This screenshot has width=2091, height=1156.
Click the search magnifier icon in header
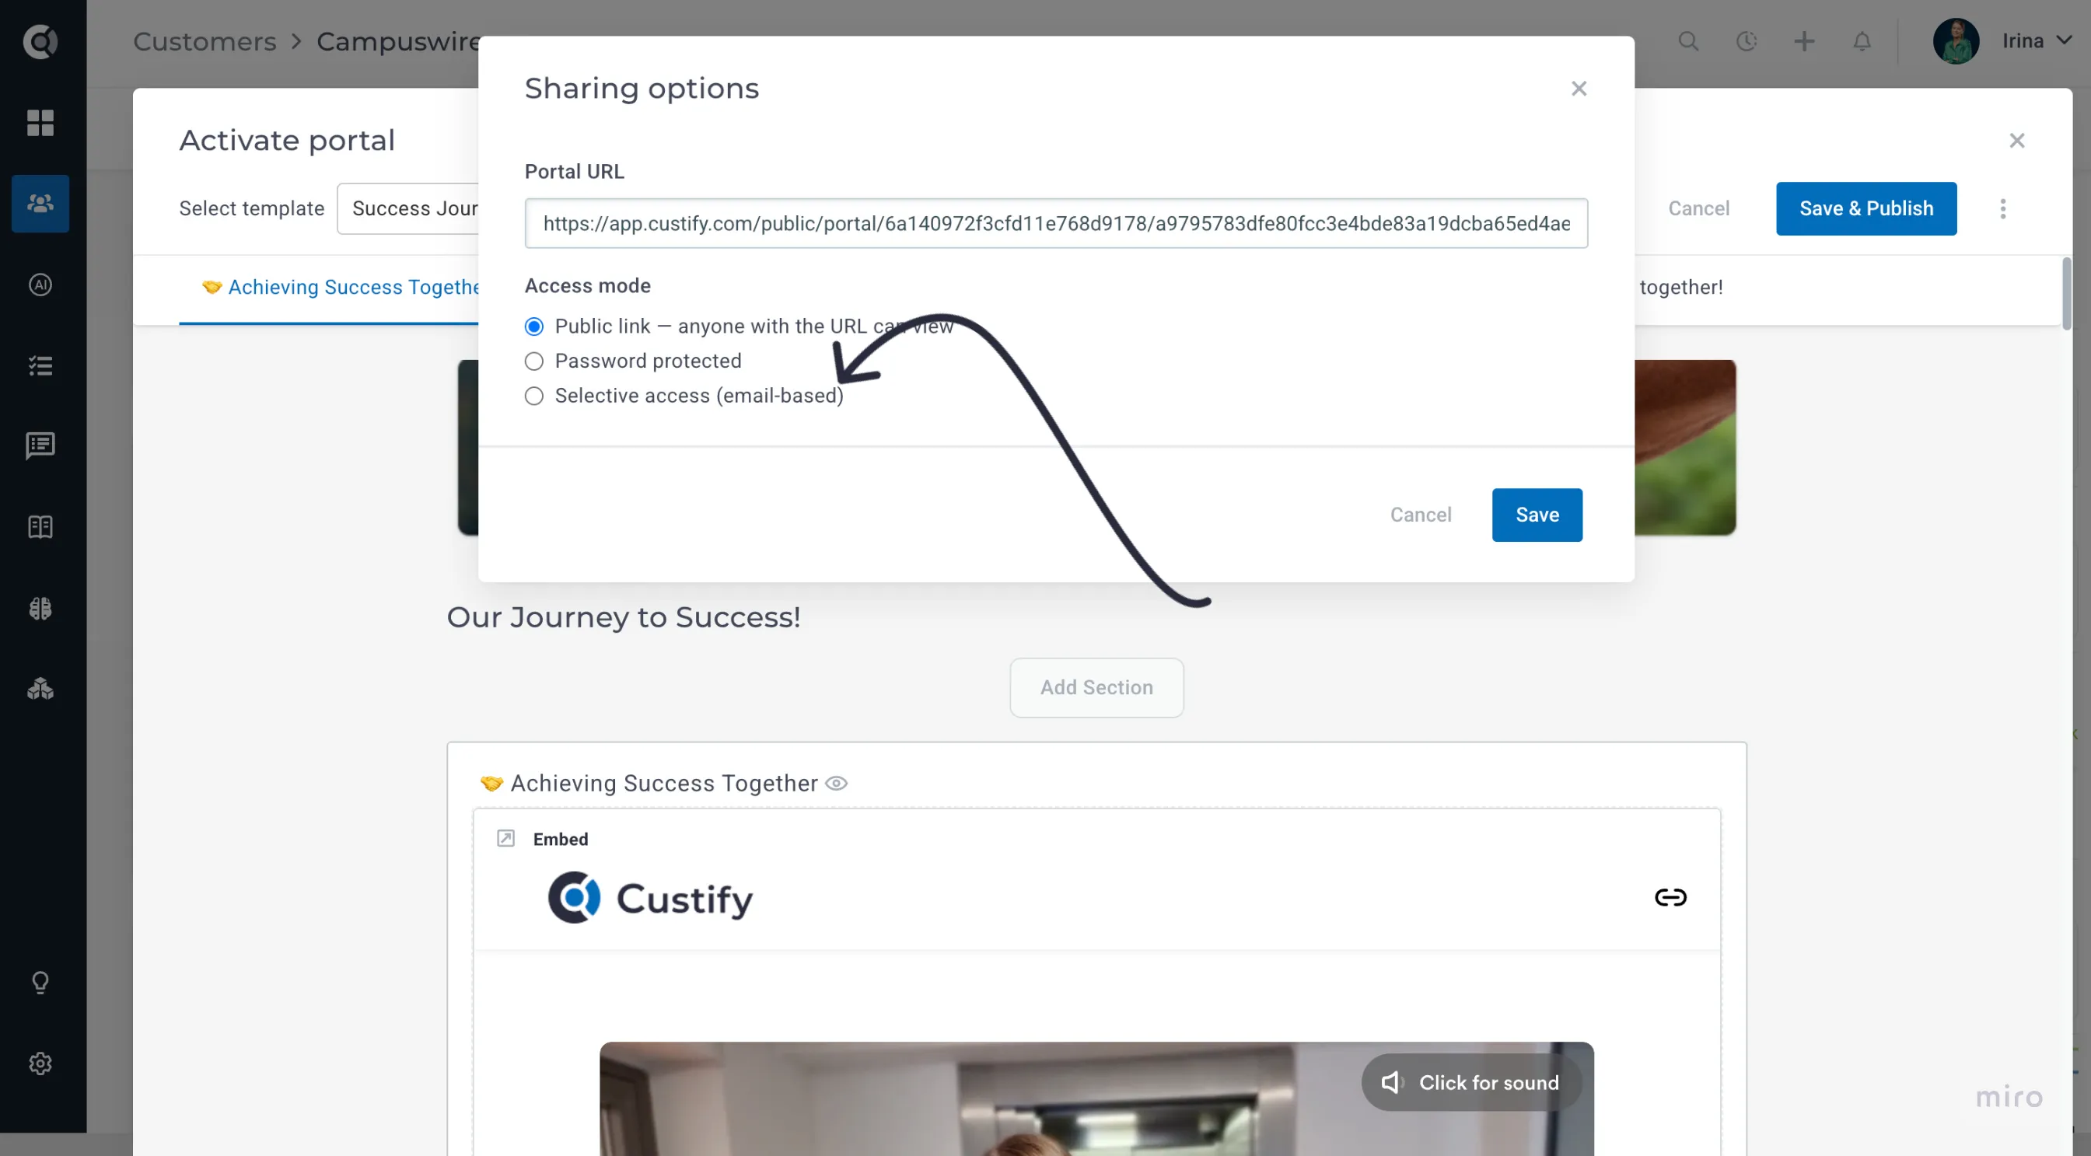[1688, 40]
